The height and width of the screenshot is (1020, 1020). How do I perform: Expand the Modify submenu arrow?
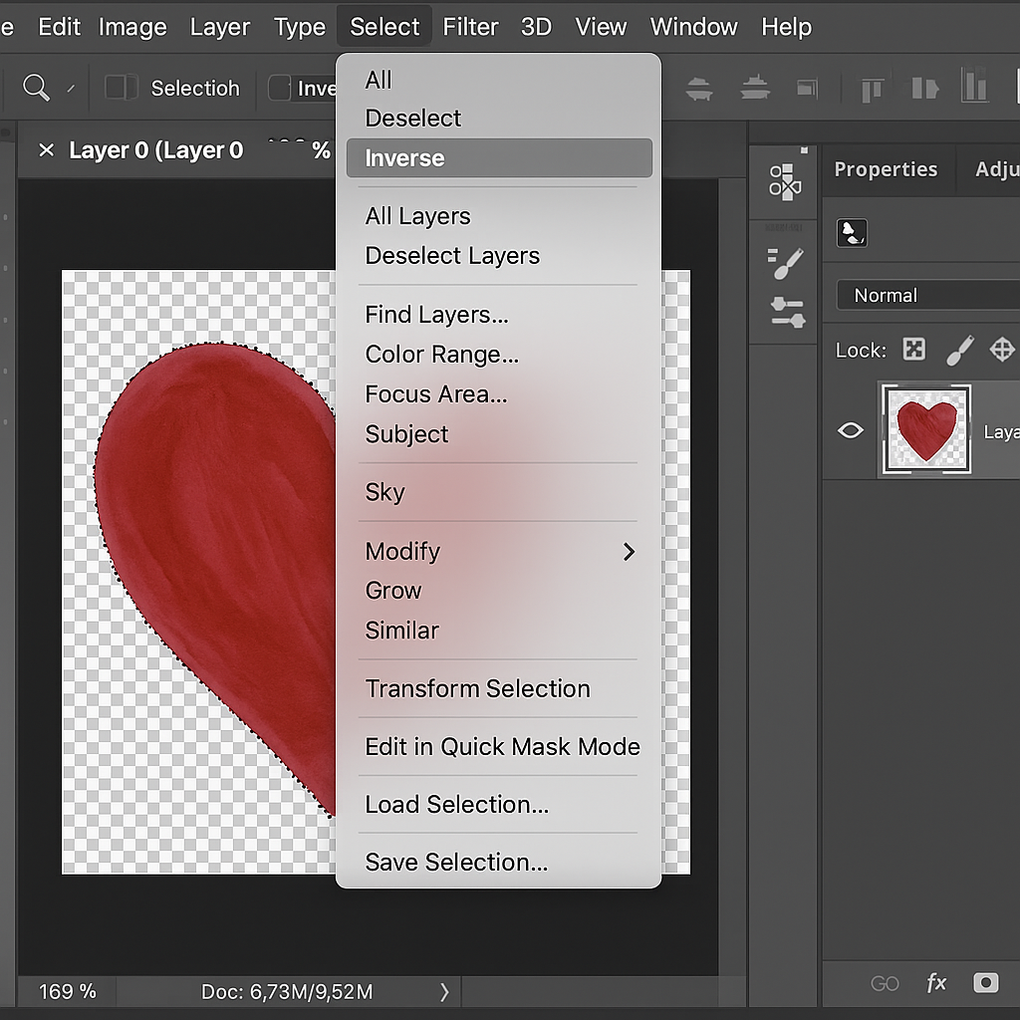629,552
